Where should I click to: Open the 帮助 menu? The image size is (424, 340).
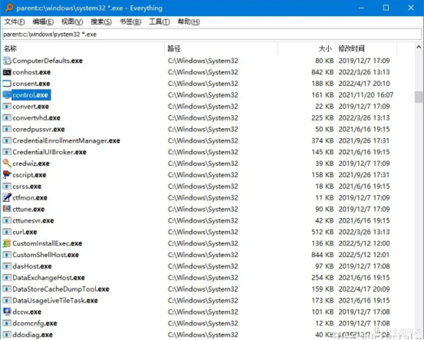coord(188,22)
